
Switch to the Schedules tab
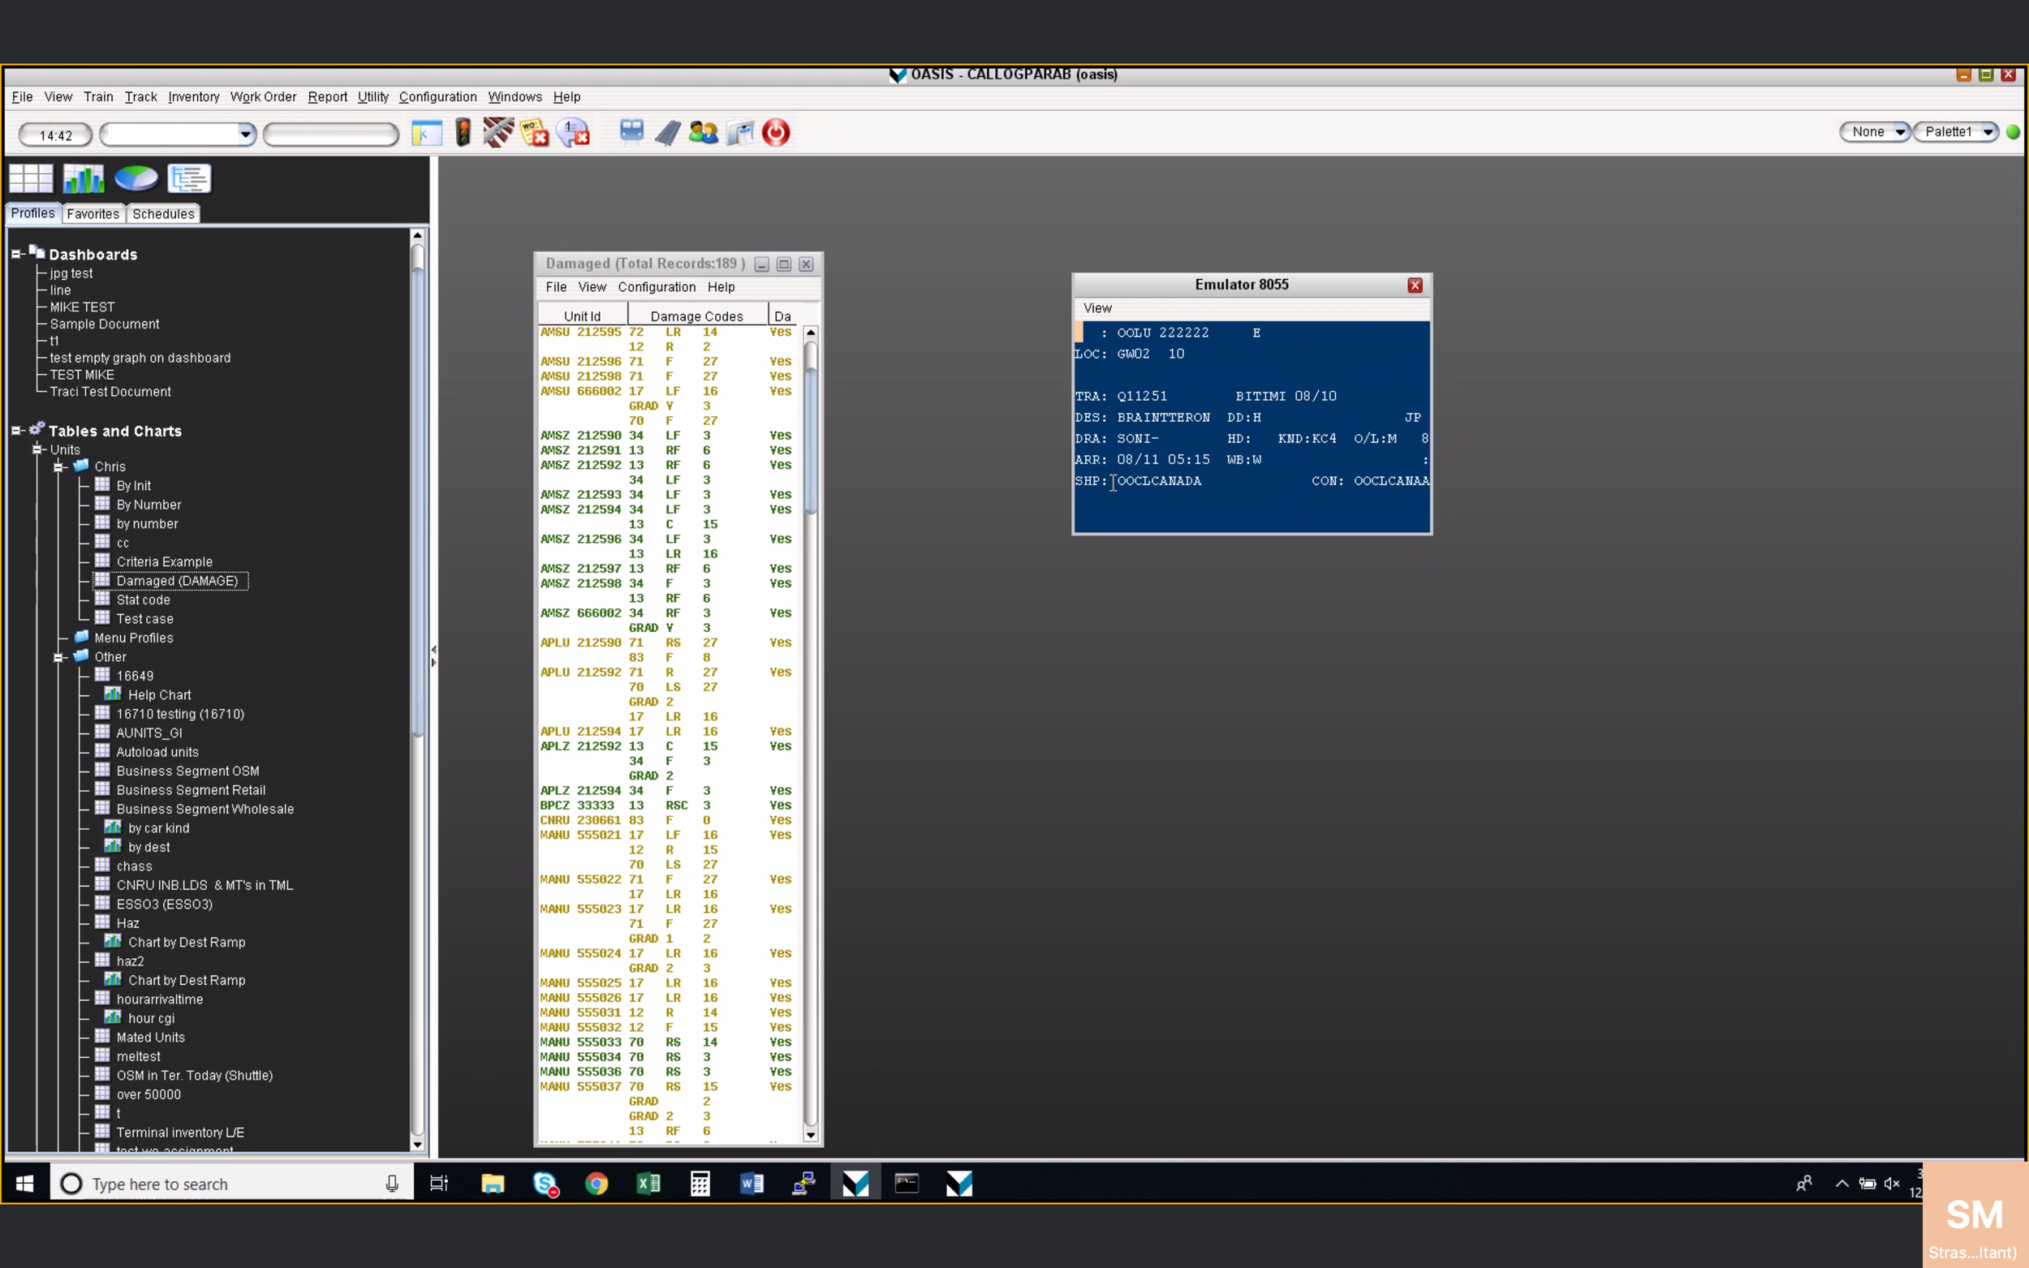(x=162, y=214)
